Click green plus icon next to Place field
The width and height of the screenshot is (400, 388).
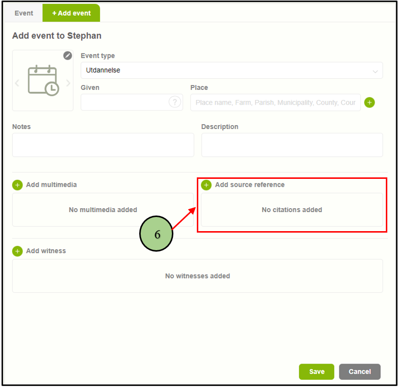pos(370,103)
